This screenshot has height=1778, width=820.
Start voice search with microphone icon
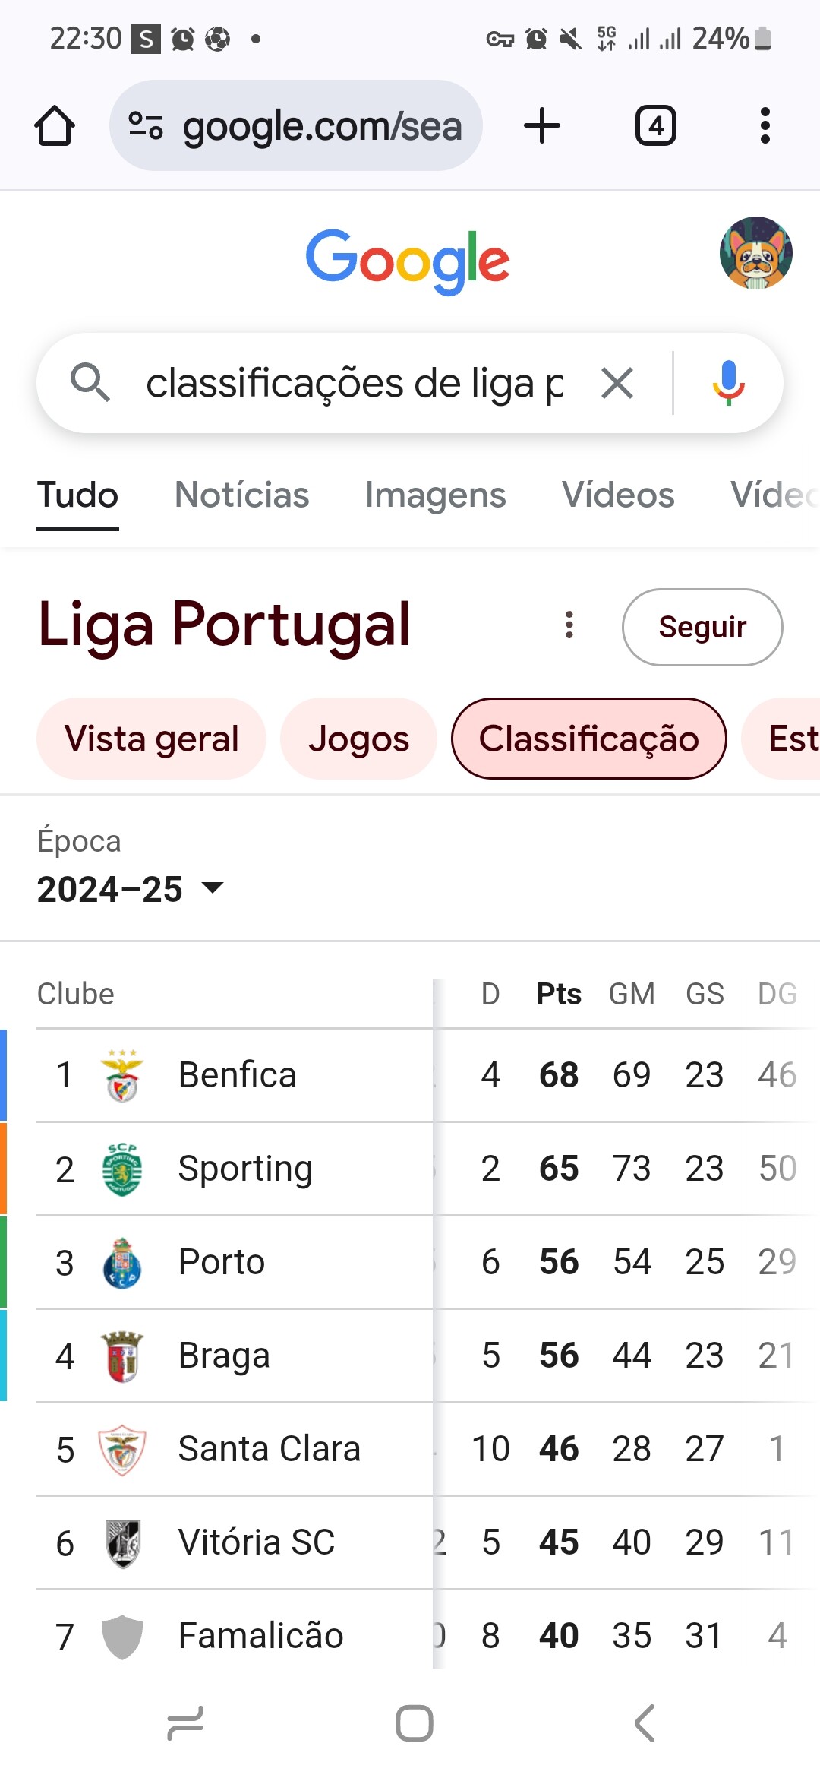728,383
